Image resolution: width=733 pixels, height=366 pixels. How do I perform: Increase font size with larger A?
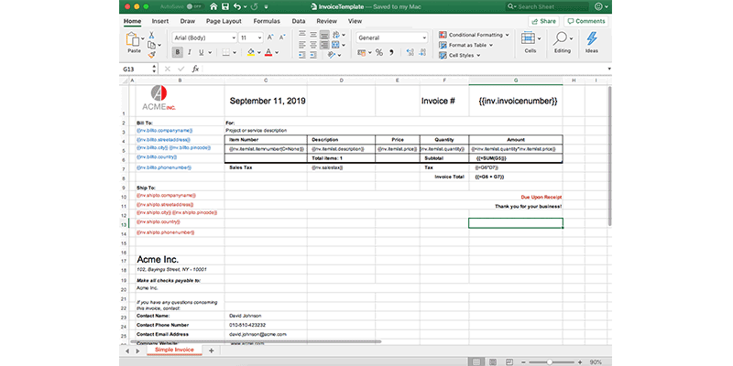coord(270,38)
